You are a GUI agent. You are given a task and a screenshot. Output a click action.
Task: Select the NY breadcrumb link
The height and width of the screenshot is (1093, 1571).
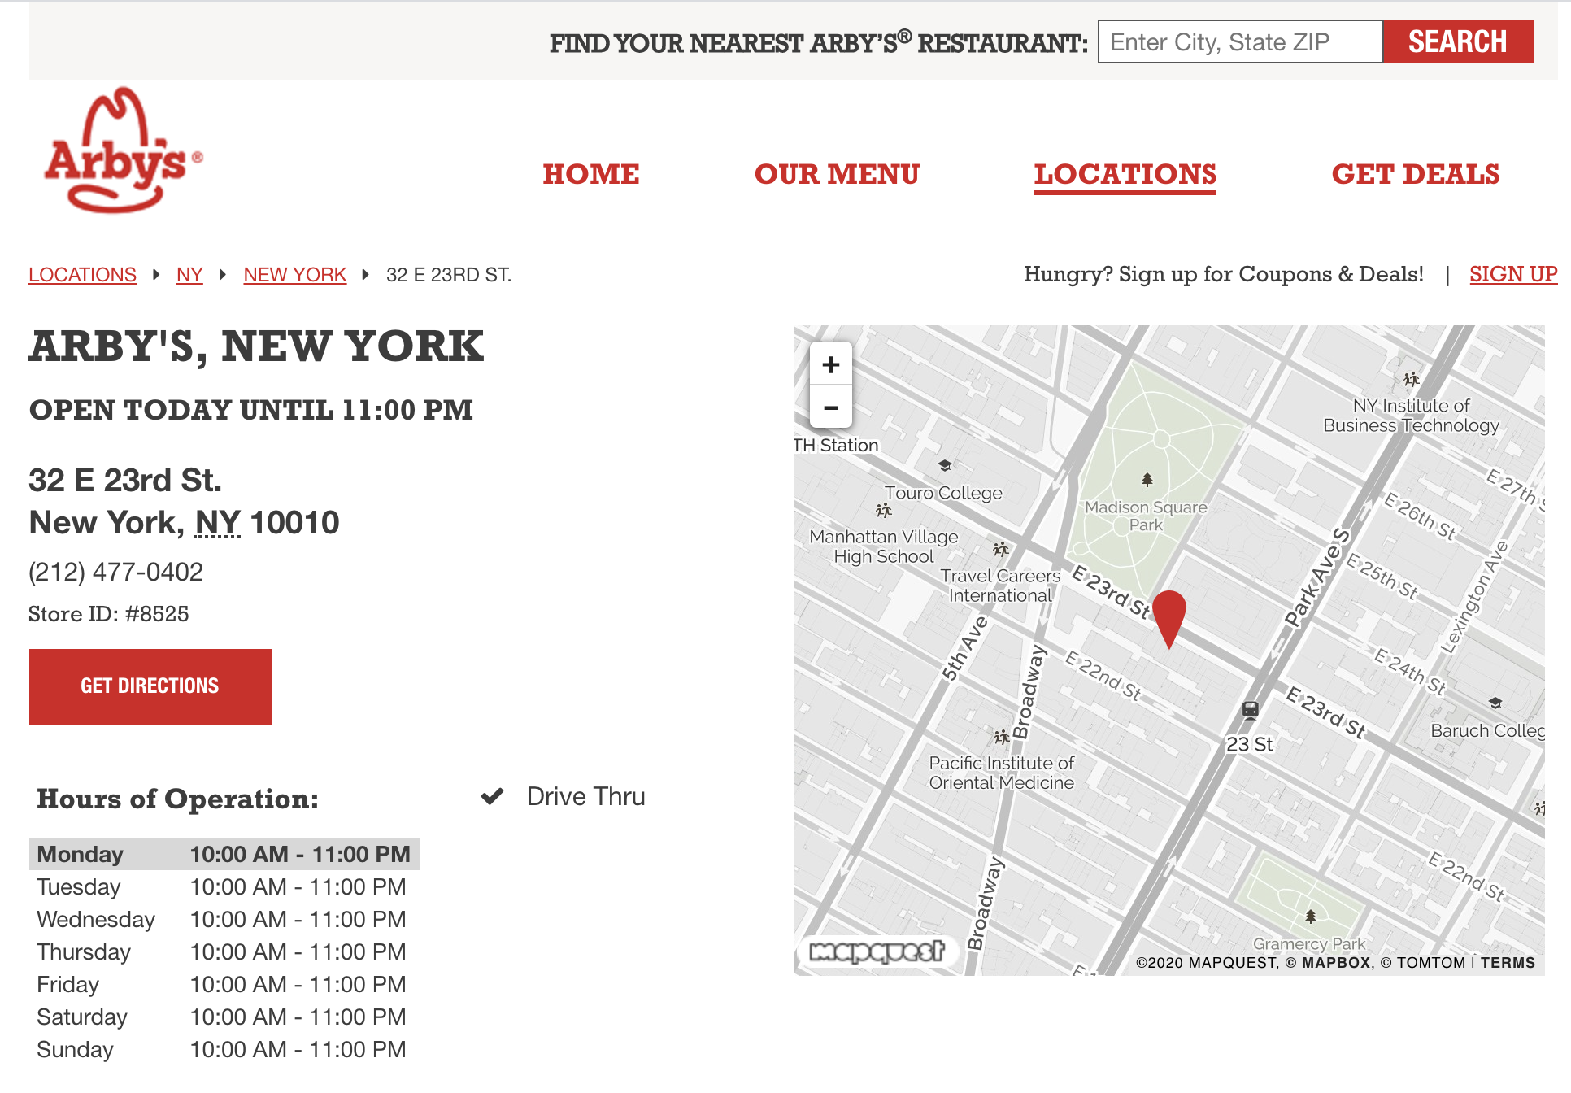pos(189,275)
